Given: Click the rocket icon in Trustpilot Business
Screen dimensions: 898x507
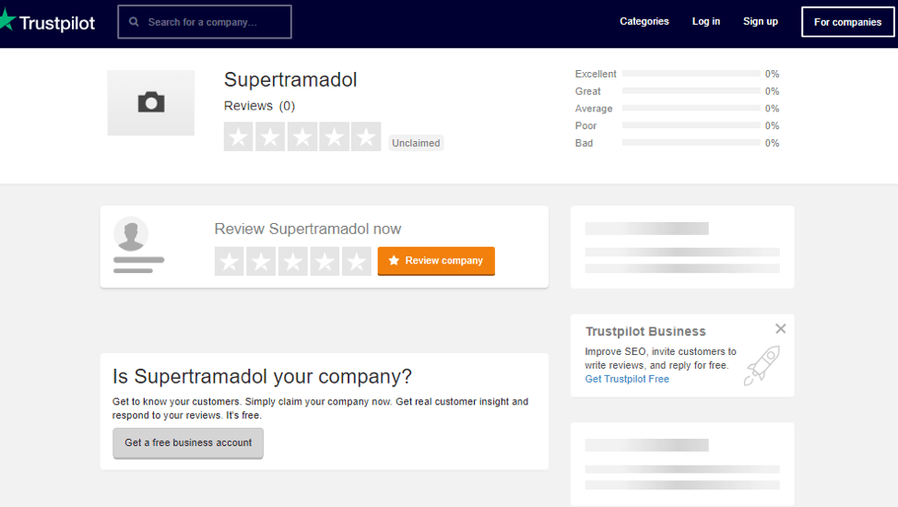Looking at the screenshot, I should click(762, 365).
